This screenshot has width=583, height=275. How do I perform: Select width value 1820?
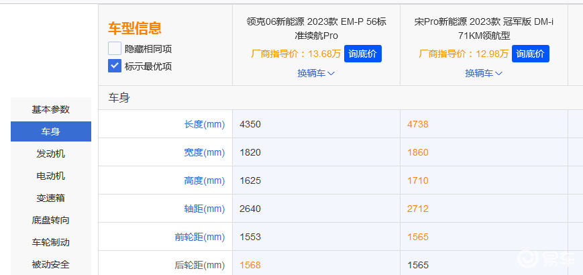250,152
